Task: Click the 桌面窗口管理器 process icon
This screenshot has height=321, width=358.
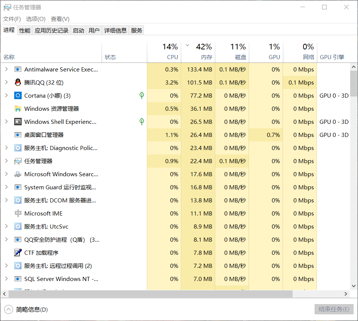Action: click(18, 135)
